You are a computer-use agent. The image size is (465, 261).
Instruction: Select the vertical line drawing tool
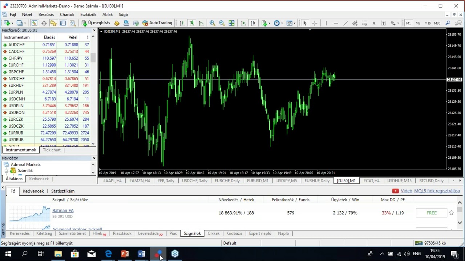(326, 23)
